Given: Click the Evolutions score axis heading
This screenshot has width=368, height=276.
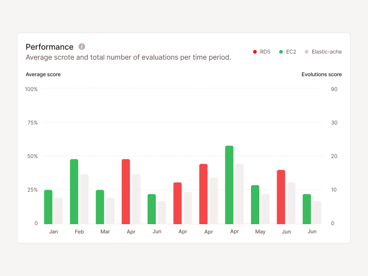Looking at the screenshot, I should tap(321, 74).
